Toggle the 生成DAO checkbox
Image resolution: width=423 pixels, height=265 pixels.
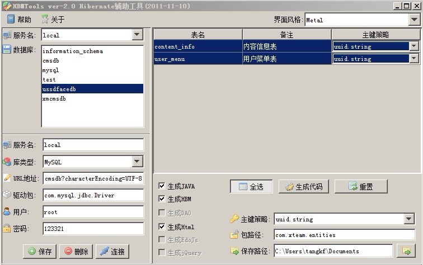(x=162, y=212)
